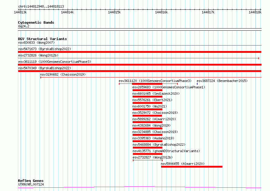270x191 pixels.
Task: Select esv2732827 (Wong2012b) label
Action: (153, 157)
